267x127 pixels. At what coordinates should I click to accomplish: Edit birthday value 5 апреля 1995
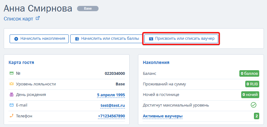coord(111,95)
